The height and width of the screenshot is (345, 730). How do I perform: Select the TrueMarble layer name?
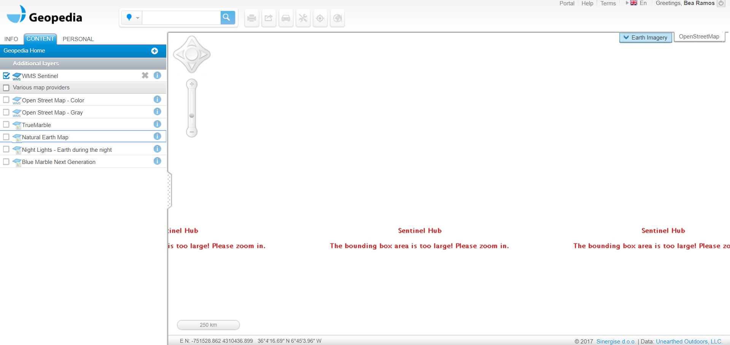point(37,125)
